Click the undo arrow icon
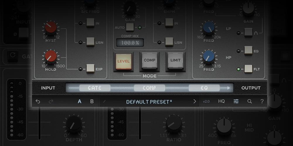 (x=38, y=101)
